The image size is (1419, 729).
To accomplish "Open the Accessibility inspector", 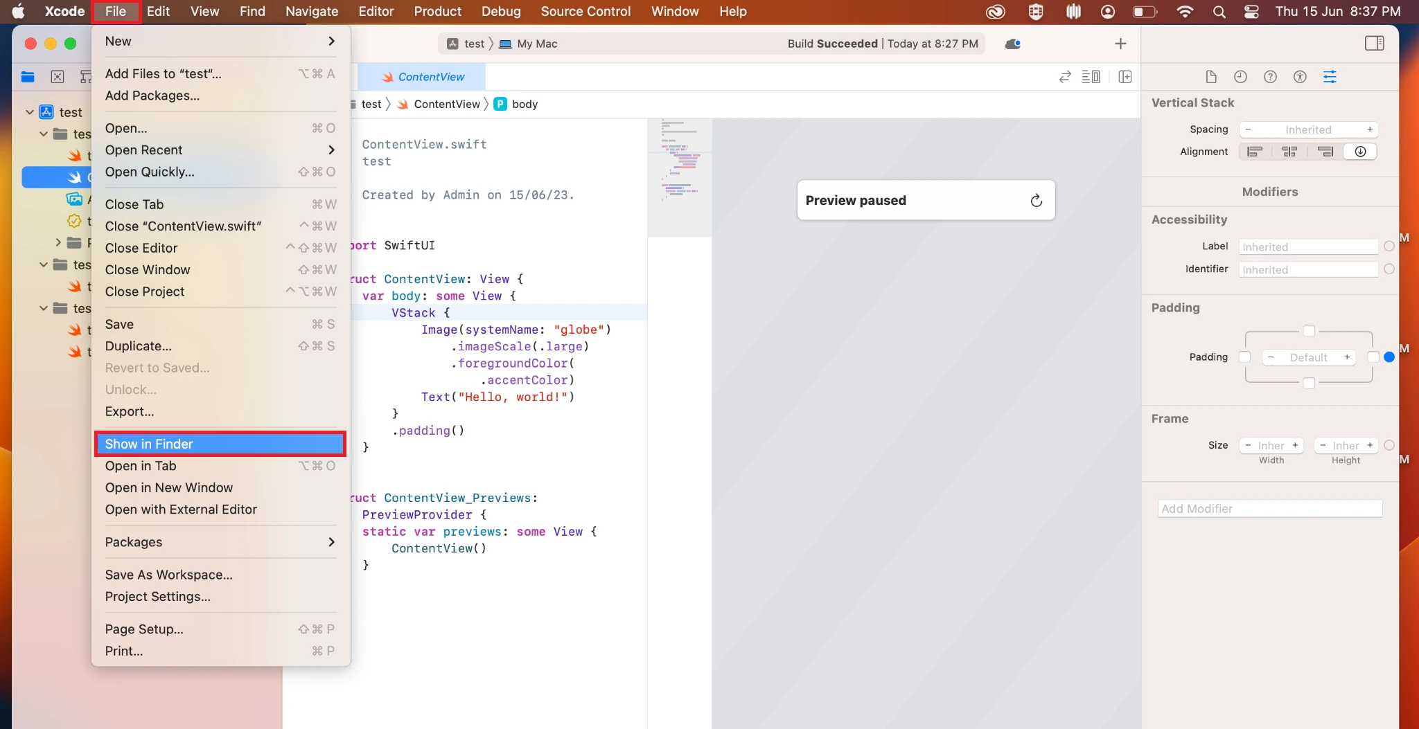I will 1300,77.
